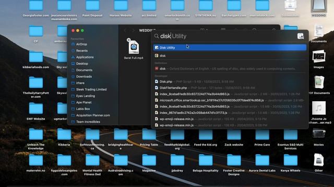Screen dimensions: 334x187
Task: Select Georgiafoster.com desktop folder
Action: tap(36, 9)
